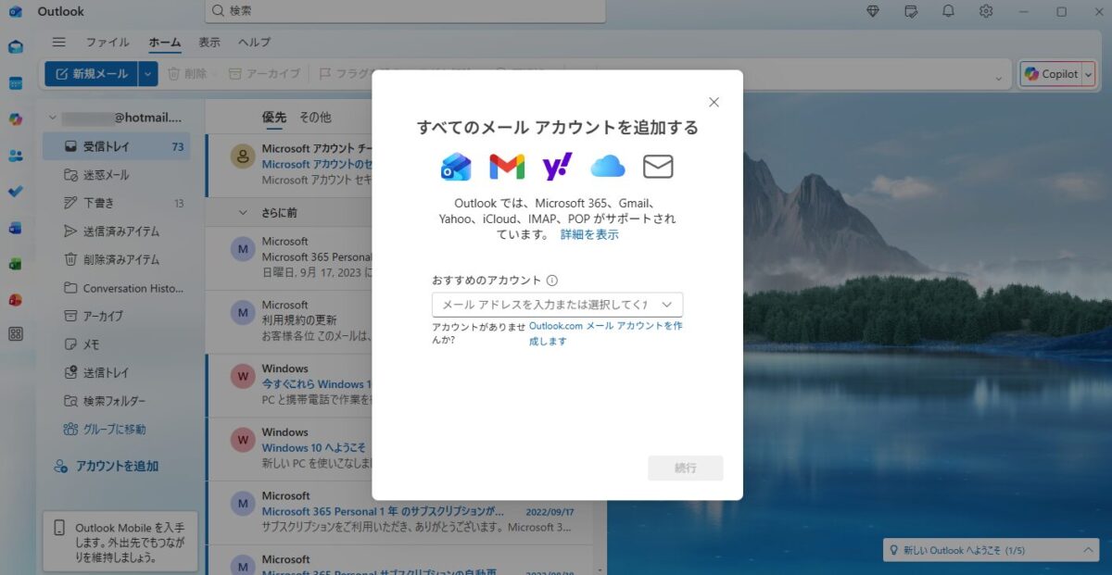Click アカウントを追加 in the folder pane

pyautogui.click(x=105, y=466)
